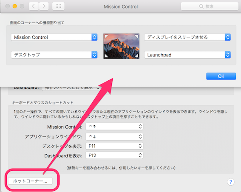This screenshot has width=241, height=192.
Task: Open the ディスプレイをスリープさせる corner dropdown
Action: coord(187,37)
